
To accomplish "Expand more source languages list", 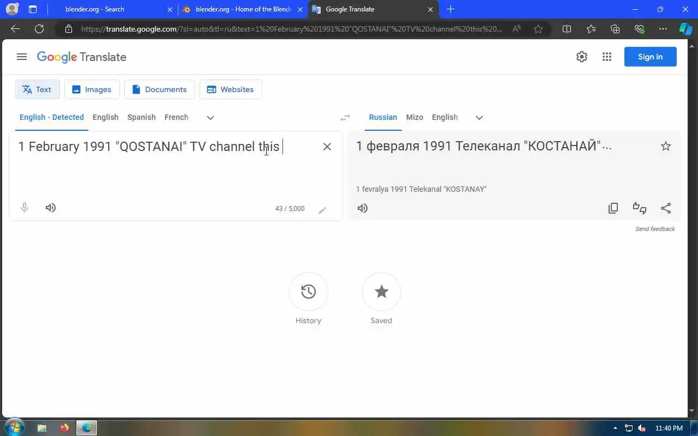I will 210,118.
